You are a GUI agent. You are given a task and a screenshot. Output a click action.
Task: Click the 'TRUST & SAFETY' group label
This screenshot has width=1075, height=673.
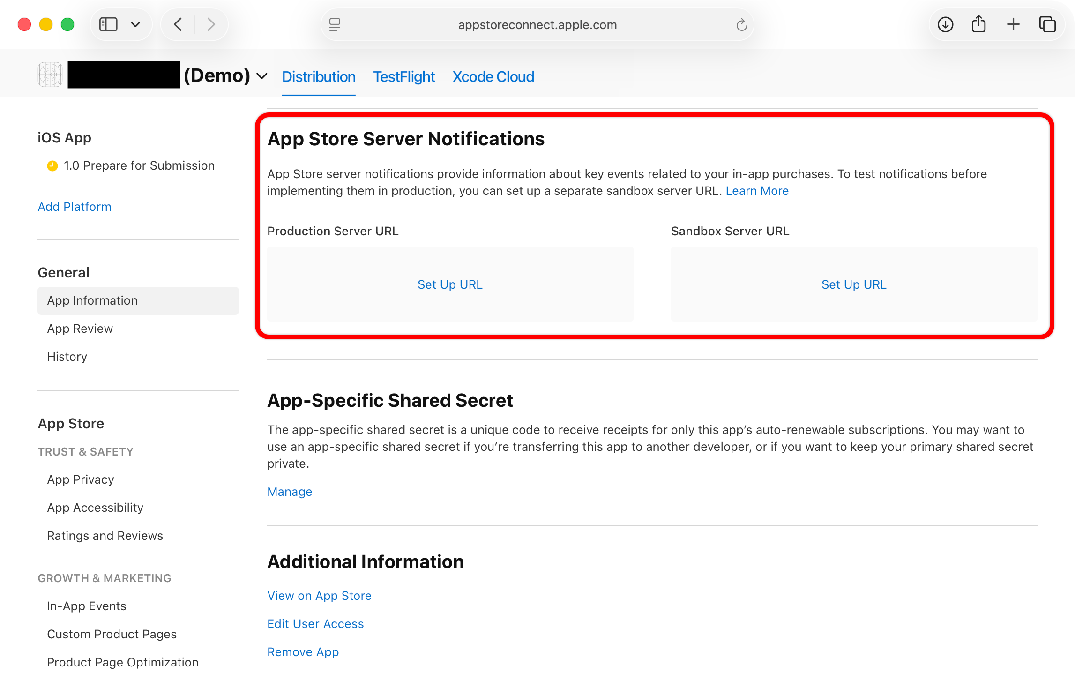[x=85, y=452]
